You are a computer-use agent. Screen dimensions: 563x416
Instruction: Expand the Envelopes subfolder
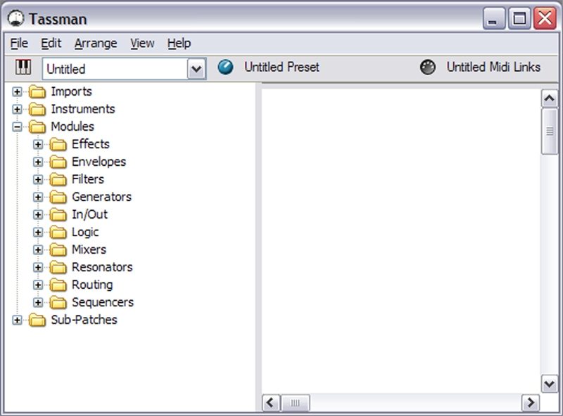pos(38,162)
